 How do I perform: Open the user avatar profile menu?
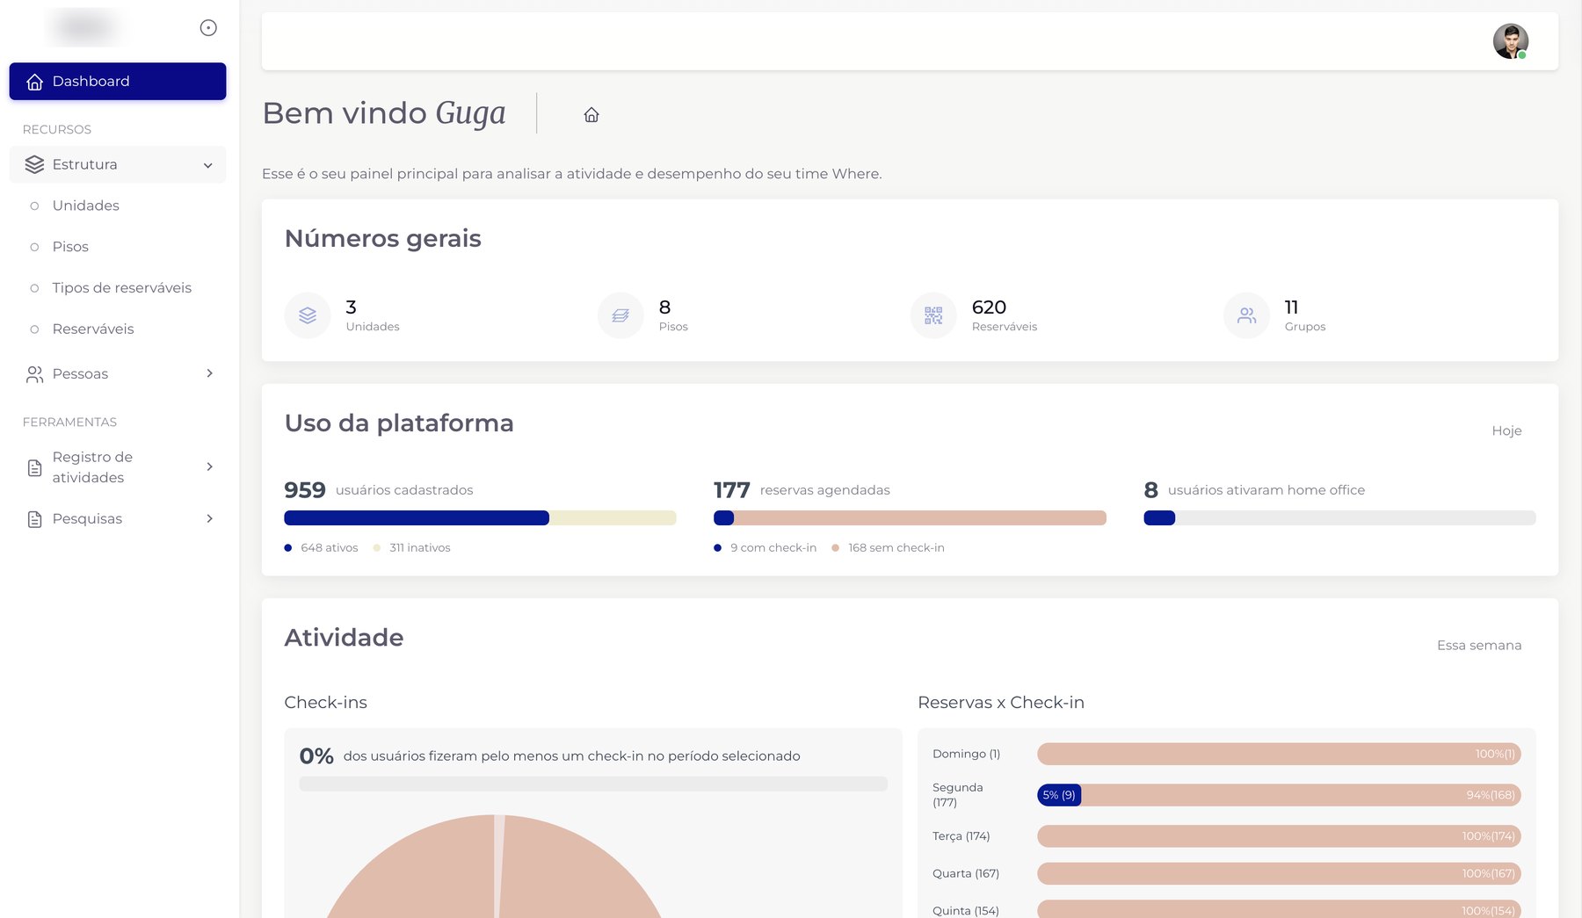click(x=1511, y=41)
